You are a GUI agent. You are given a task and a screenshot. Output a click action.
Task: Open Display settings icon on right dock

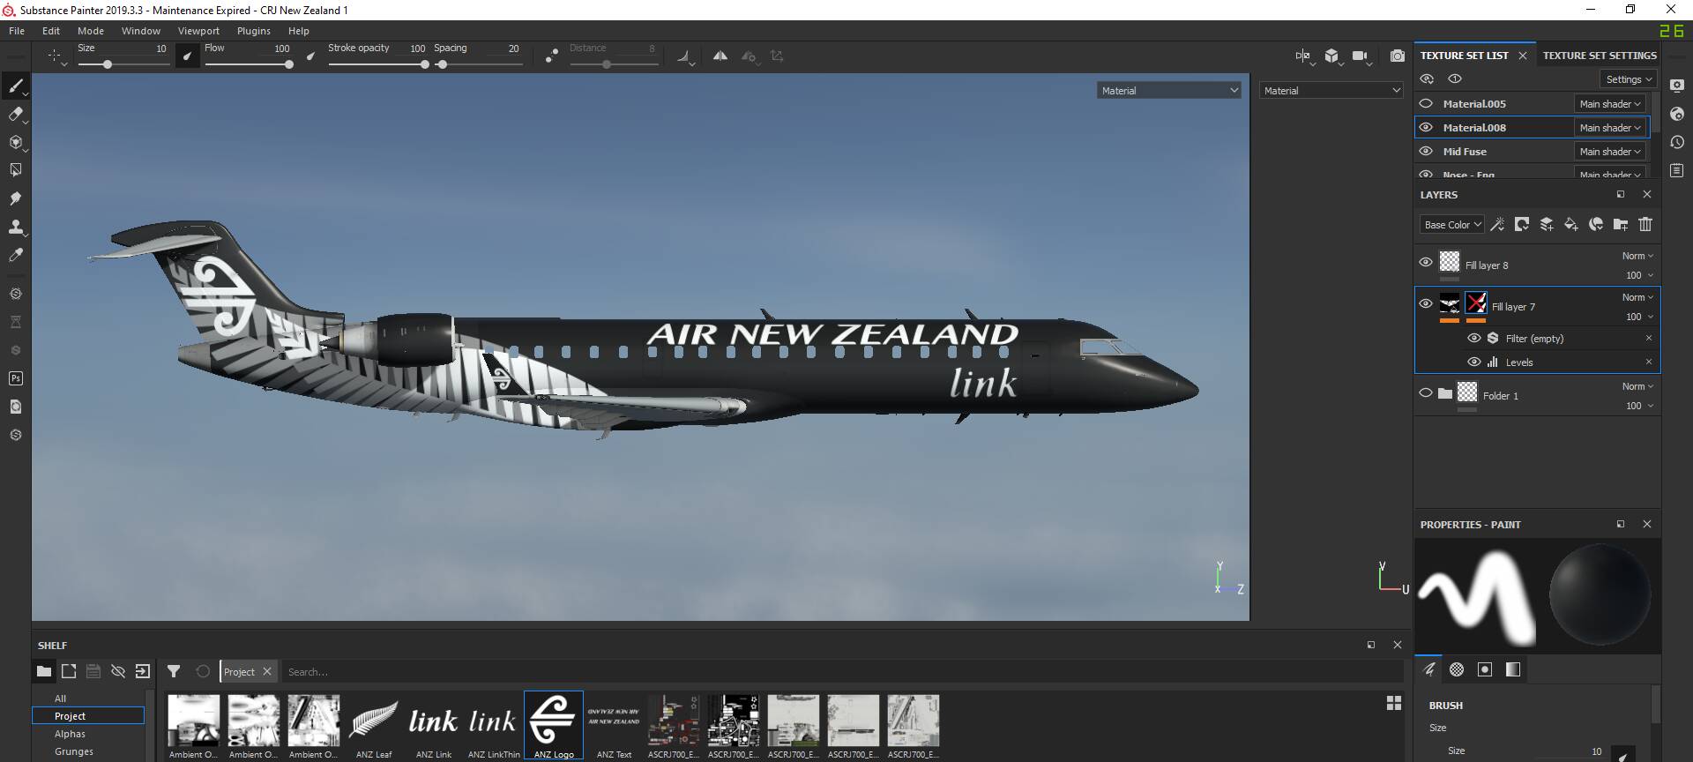(1677, 86)
